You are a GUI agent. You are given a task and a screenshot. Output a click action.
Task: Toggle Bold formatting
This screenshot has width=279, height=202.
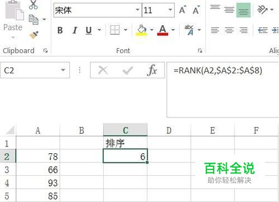pyautogui.click(x=60, y=30)
